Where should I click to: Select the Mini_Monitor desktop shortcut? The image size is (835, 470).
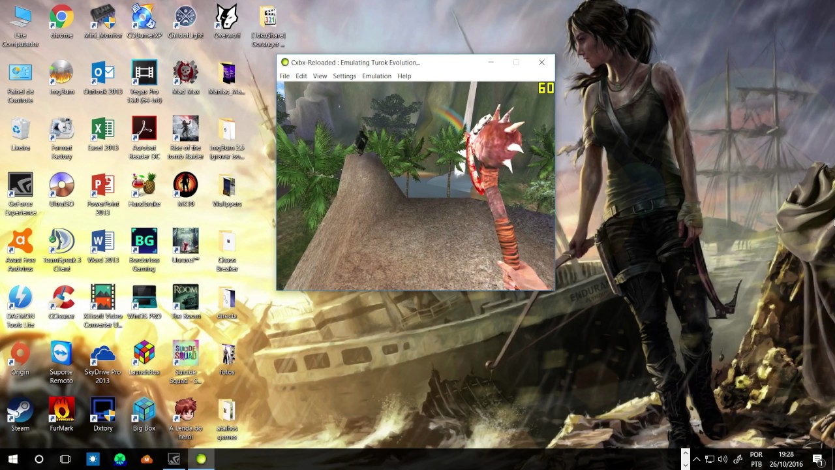[x=103, y=22]
